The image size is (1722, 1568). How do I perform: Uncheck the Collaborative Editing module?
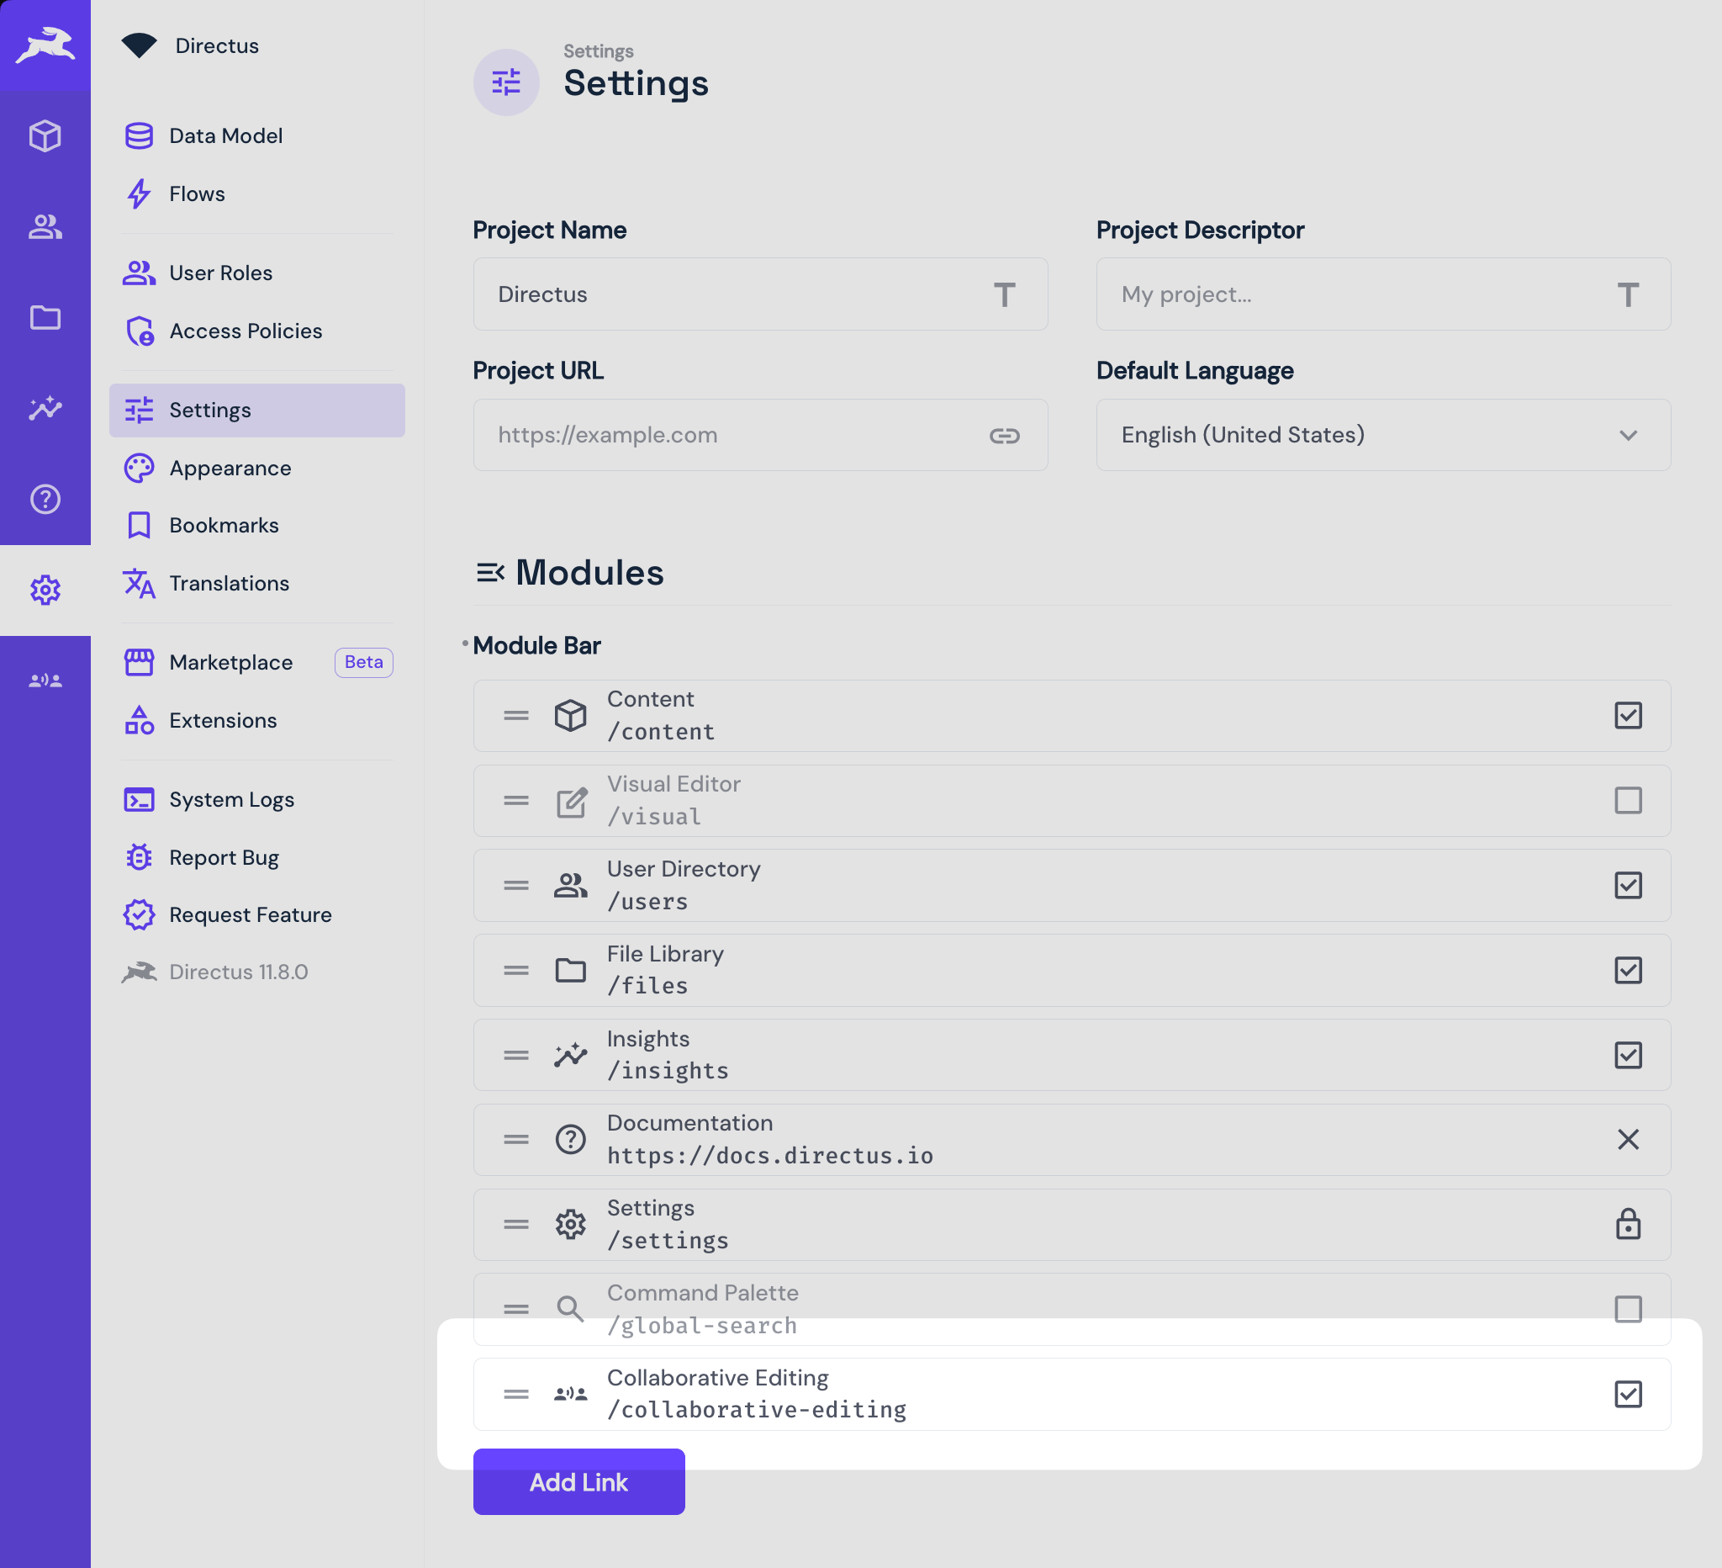(x=1628, y=1394)
